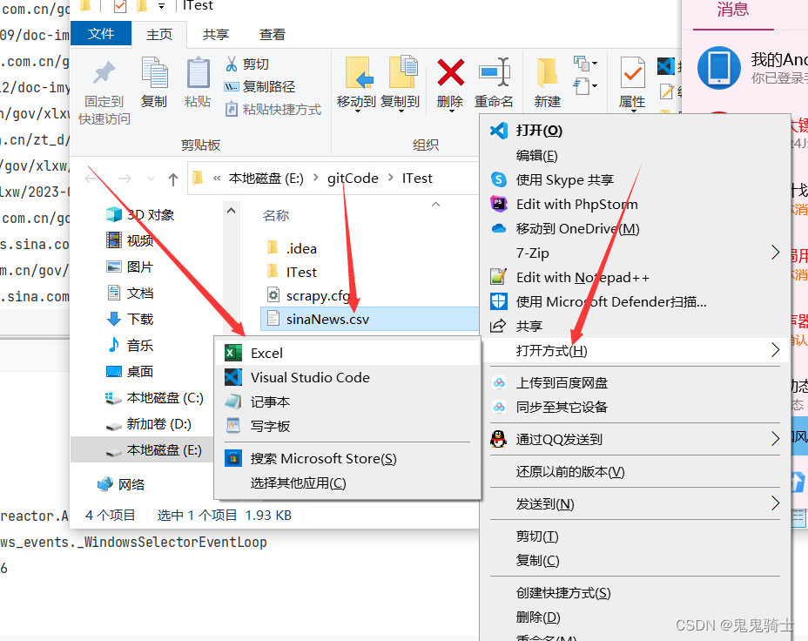Click Scan with Microsoft Defender entry
Image resolution: width=808 pixels, height=641 pixels.
635,301
